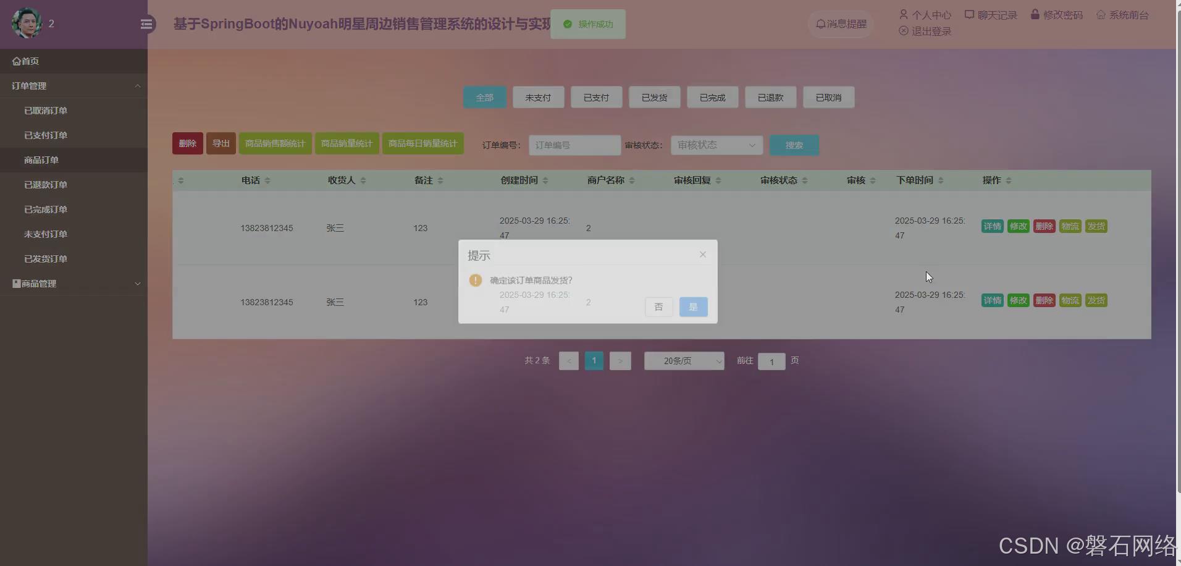The width and height of the screenshot is (1181, 566).
Task: Open the 审核状态 dropdown
Action: [716, 145]
